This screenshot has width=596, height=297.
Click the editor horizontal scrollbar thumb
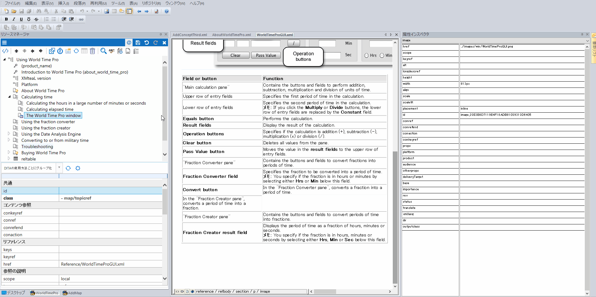point(325,291)
